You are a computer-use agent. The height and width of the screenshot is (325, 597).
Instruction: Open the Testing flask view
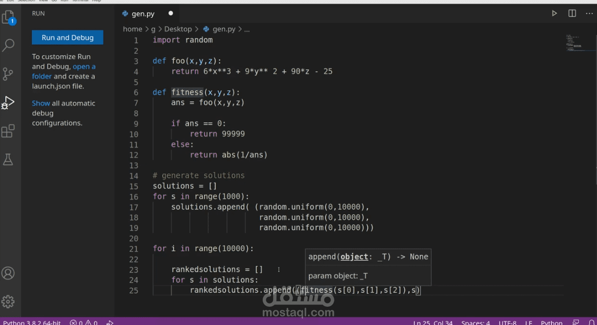[x=8, y=159]
